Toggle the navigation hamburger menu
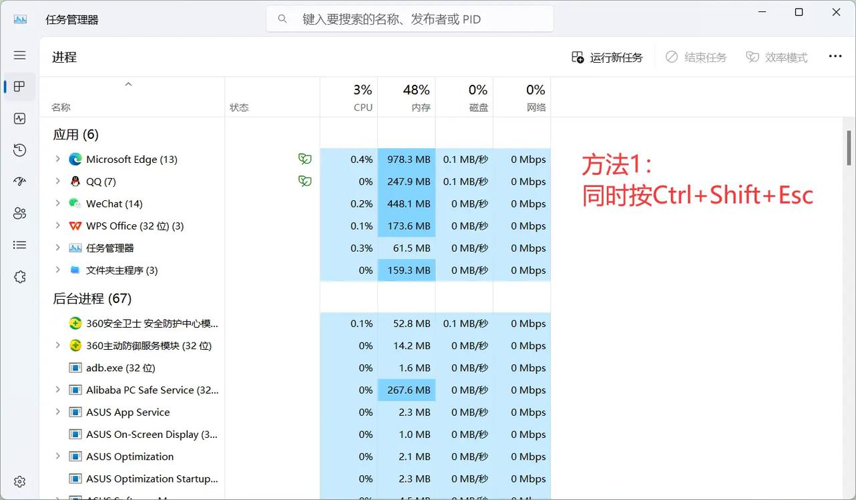The height and width of the screenshot is (500, 856). pyautogui.click(x=19, y=55)
